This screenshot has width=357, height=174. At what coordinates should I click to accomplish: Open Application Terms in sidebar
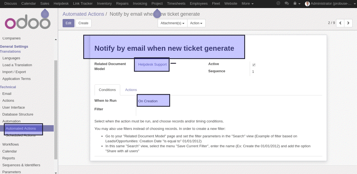point(17,79)
